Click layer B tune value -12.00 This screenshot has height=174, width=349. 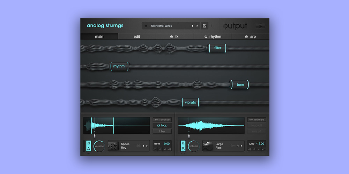coord(260,144)
